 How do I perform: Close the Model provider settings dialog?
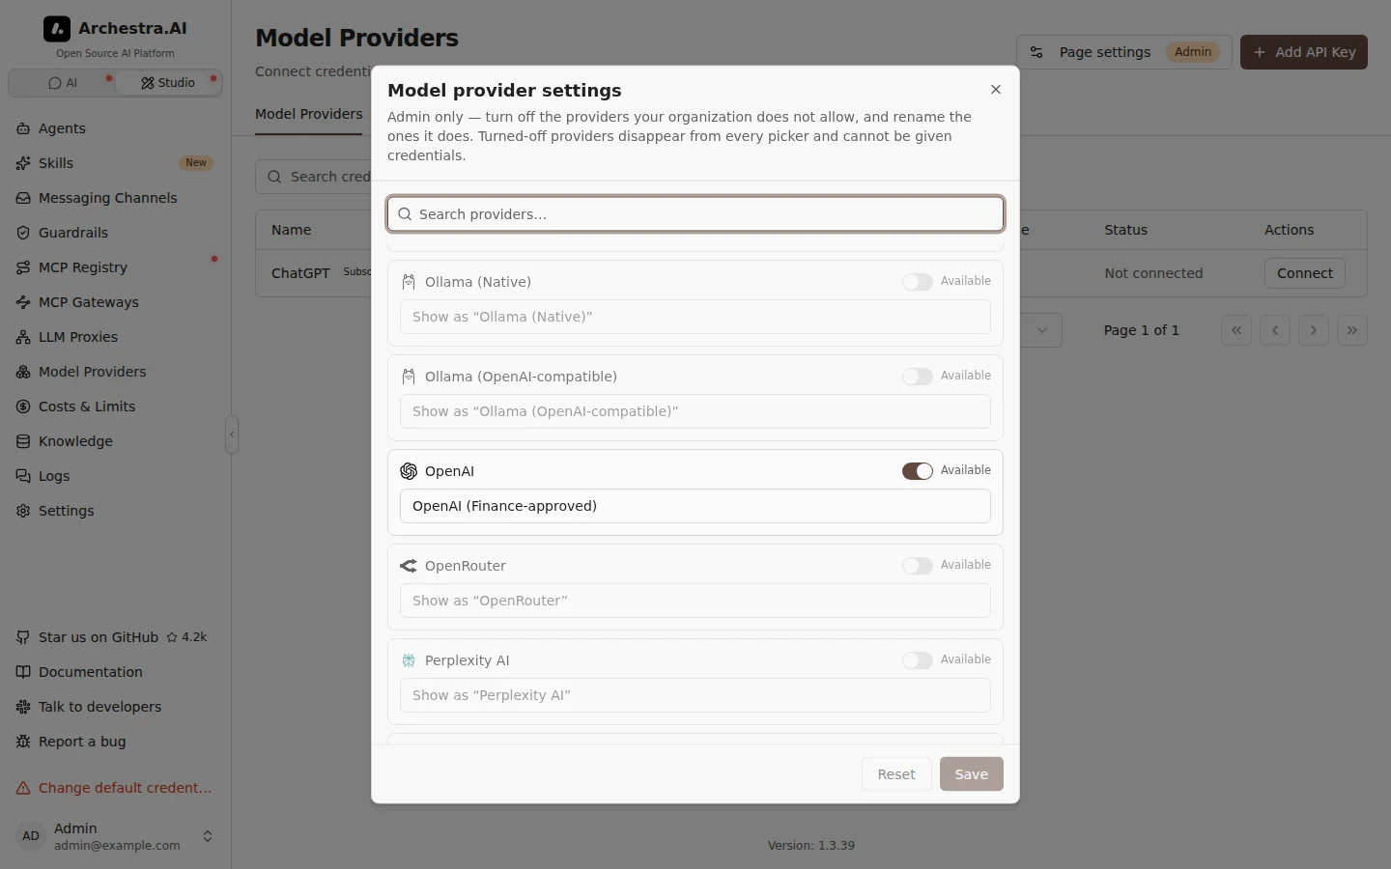coord(996,90)
